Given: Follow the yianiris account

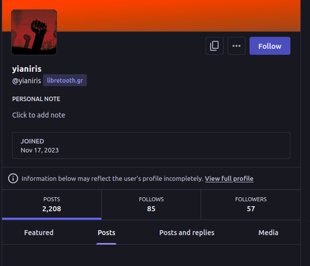Looking at the screenshot, I should pyautogui.click(x=270, y=46).
